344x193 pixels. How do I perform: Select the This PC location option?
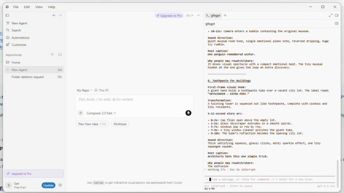(101, 90)
